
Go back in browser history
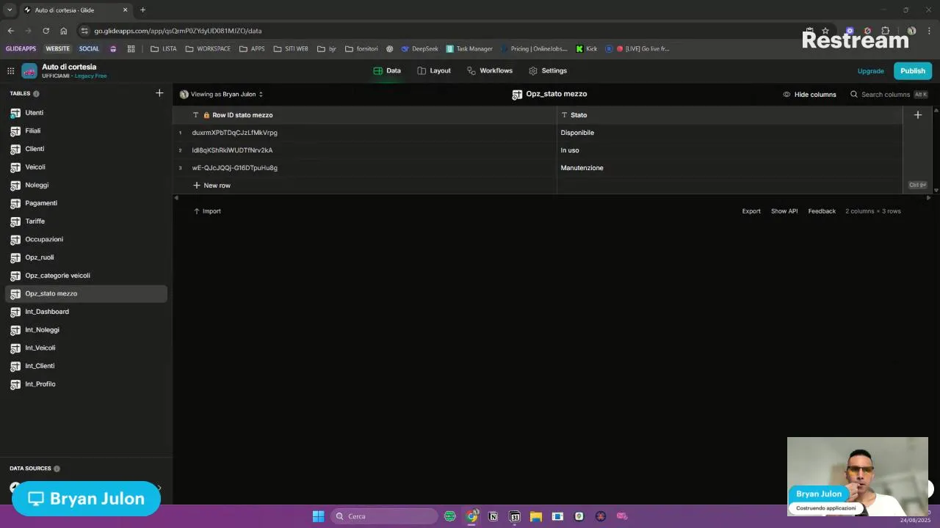point(10,31)
